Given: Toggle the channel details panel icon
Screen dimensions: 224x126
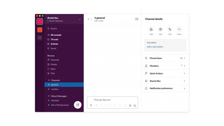Looking at the screenshot, I should point(137,19).
